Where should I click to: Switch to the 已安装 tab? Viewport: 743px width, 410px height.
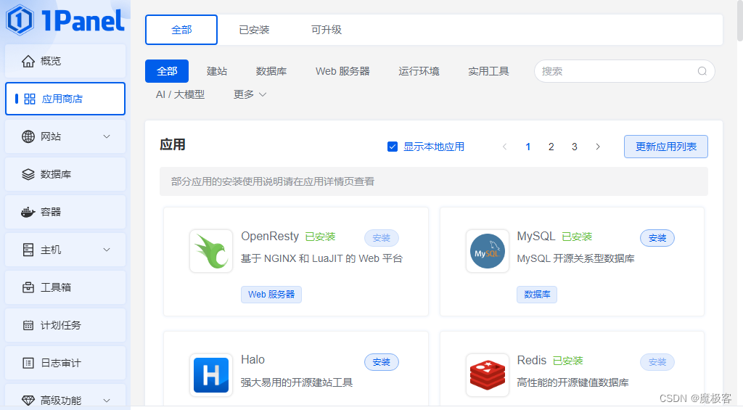(x=254, y=30)
